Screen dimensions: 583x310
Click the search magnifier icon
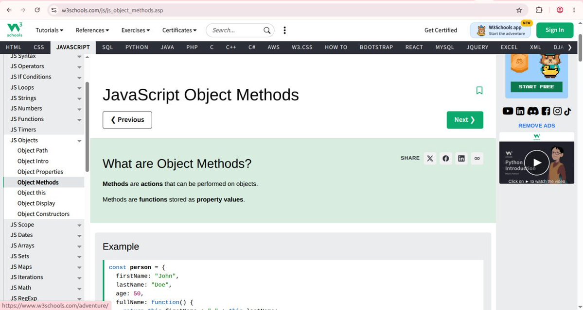(x=267, y=31)
